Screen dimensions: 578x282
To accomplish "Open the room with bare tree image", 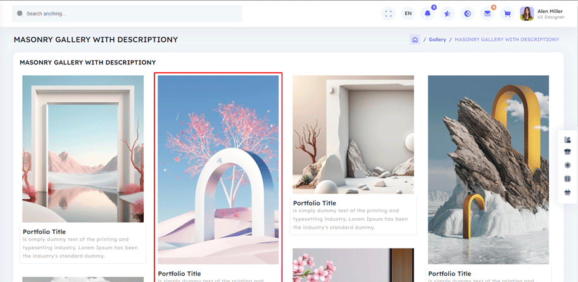I will pyautogui.click(x=353, y=134).
